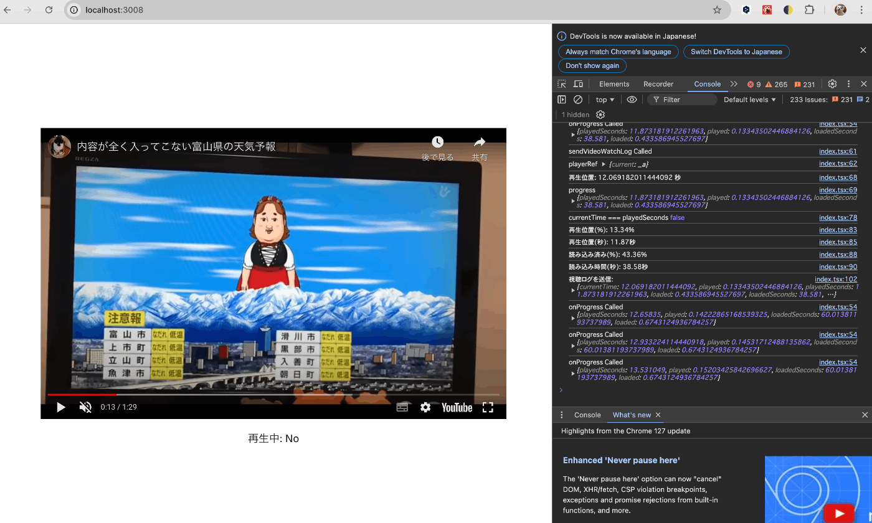The image size is (872, 523).
Task: Unmute the YouTube video volume
Action: coord(86,407)
